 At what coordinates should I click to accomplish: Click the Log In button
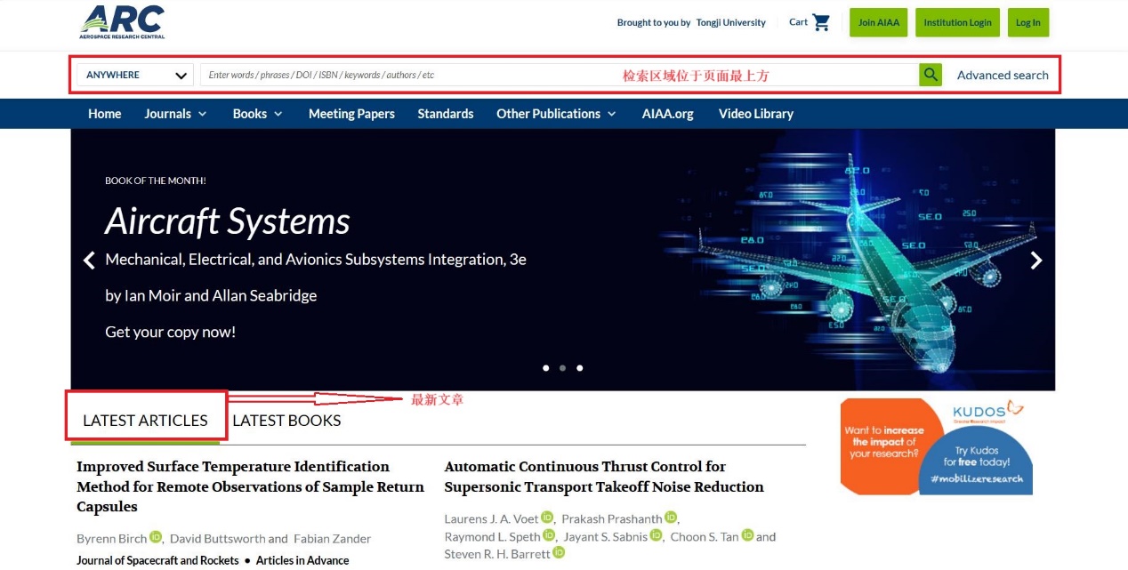click(x=1028, y=22)
